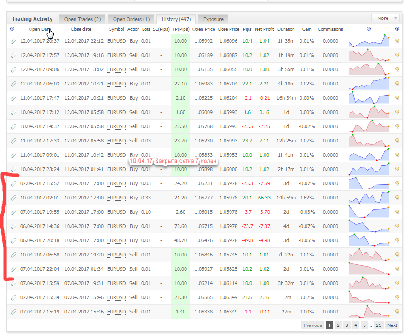
Task: Click the -73.7 pips value
Action: (x=248, y=226)
